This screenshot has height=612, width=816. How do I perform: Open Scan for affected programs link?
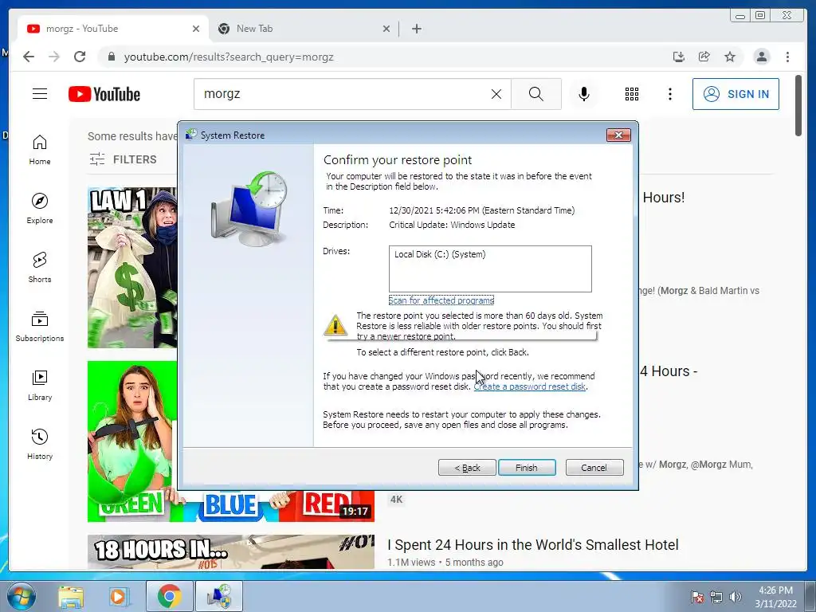click(x=441, y=300)
